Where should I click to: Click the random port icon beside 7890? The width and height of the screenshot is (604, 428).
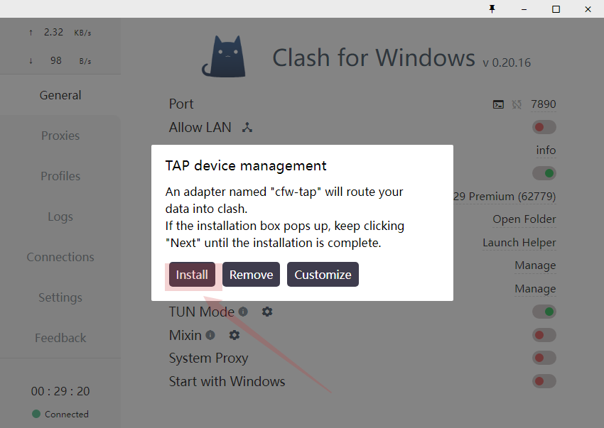517,104
